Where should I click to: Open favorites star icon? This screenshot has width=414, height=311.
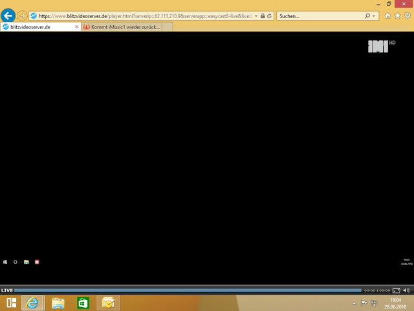pos(397,16)
